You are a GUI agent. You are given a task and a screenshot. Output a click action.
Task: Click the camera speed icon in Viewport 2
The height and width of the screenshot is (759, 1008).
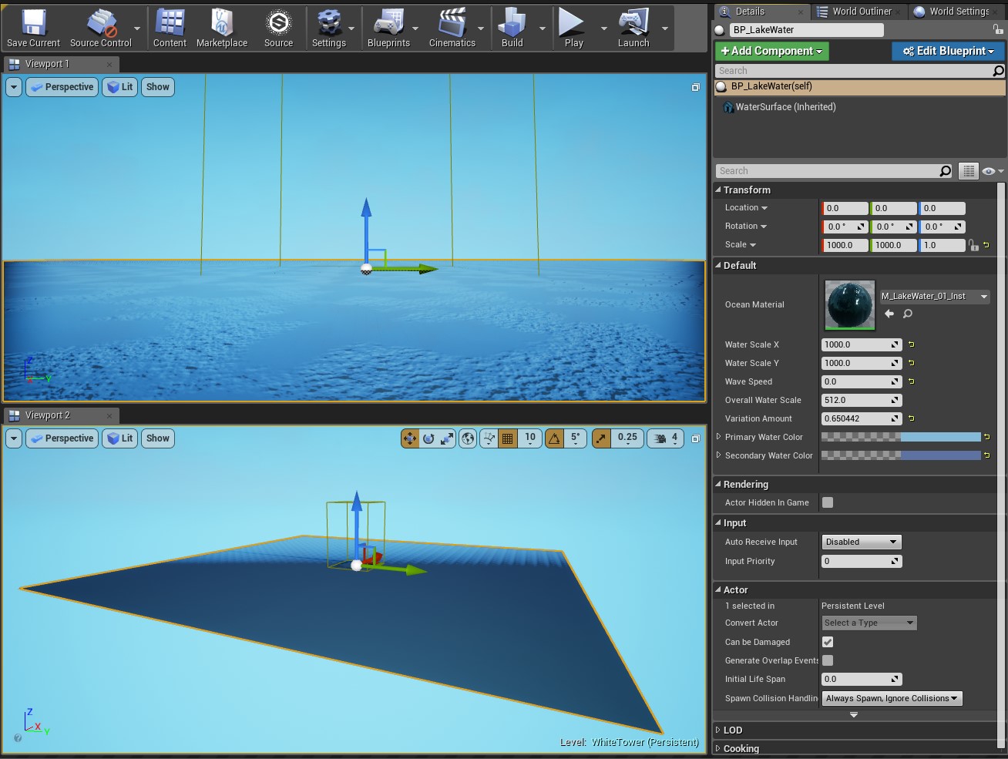click(x=660, y=438)
